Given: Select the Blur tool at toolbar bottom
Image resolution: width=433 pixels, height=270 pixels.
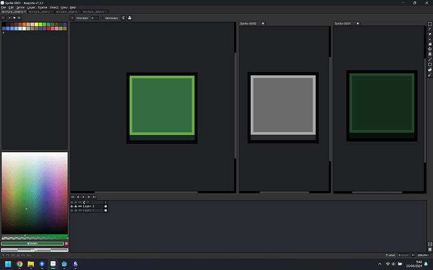Looking at the screenshot, I should tap(430, 75).
